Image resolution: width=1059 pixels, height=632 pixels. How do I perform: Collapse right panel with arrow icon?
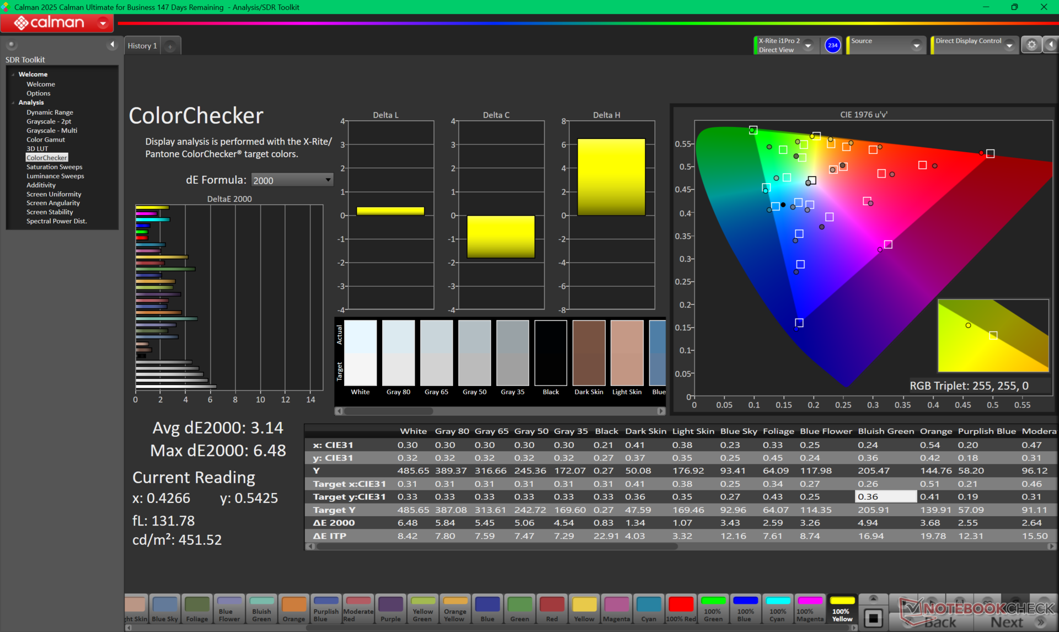click(1051, 45)
